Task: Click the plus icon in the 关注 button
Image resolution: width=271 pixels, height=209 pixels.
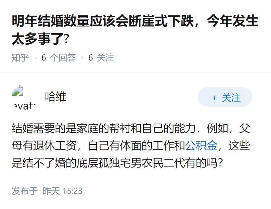Action: (x=214, y=98)
